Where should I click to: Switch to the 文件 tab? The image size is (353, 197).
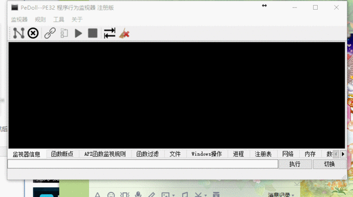coord(175,154)
